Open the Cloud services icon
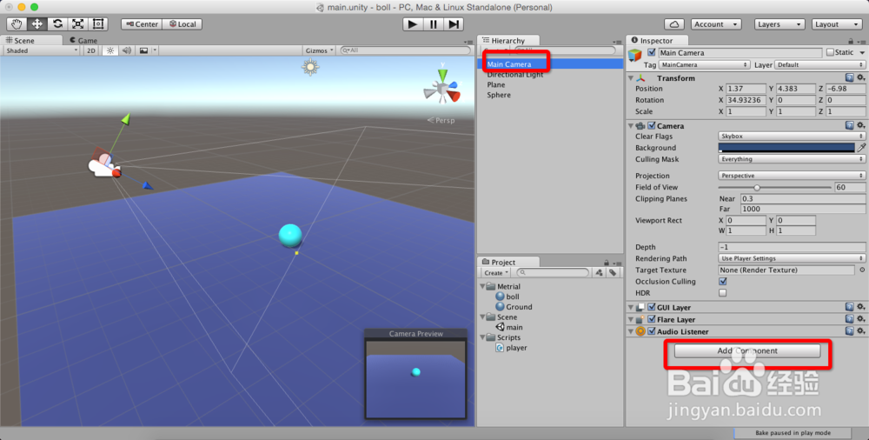The height and width of the screenshot is (440, 869). (674, 24)
